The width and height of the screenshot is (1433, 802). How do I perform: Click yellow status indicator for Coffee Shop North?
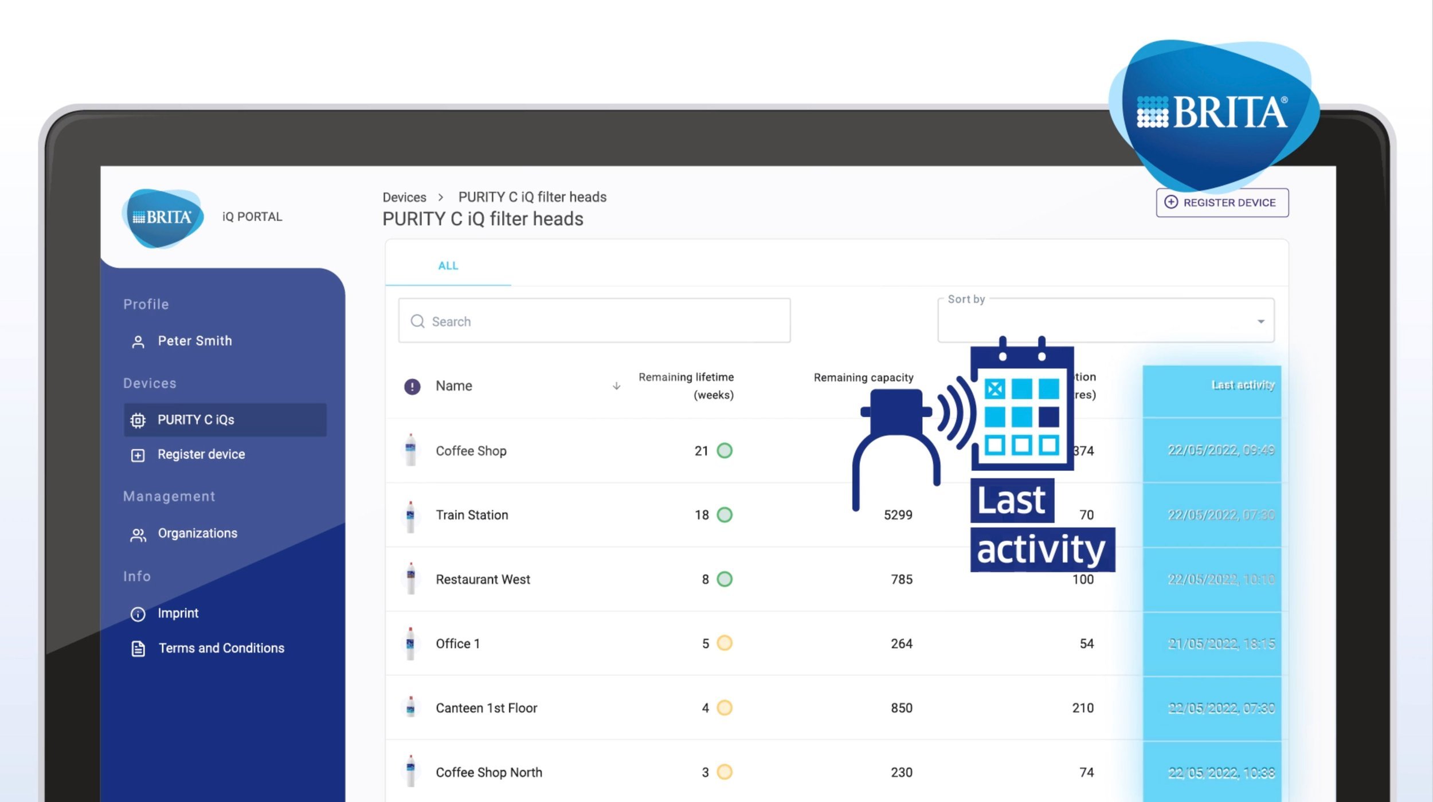coord(725,772)
